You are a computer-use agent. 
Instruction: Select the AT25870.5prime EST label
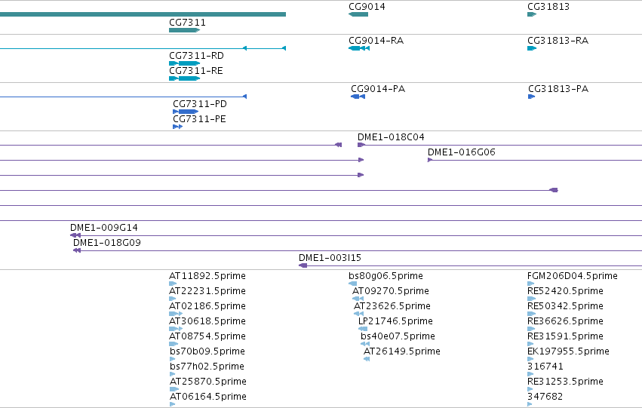coord(208,382)
